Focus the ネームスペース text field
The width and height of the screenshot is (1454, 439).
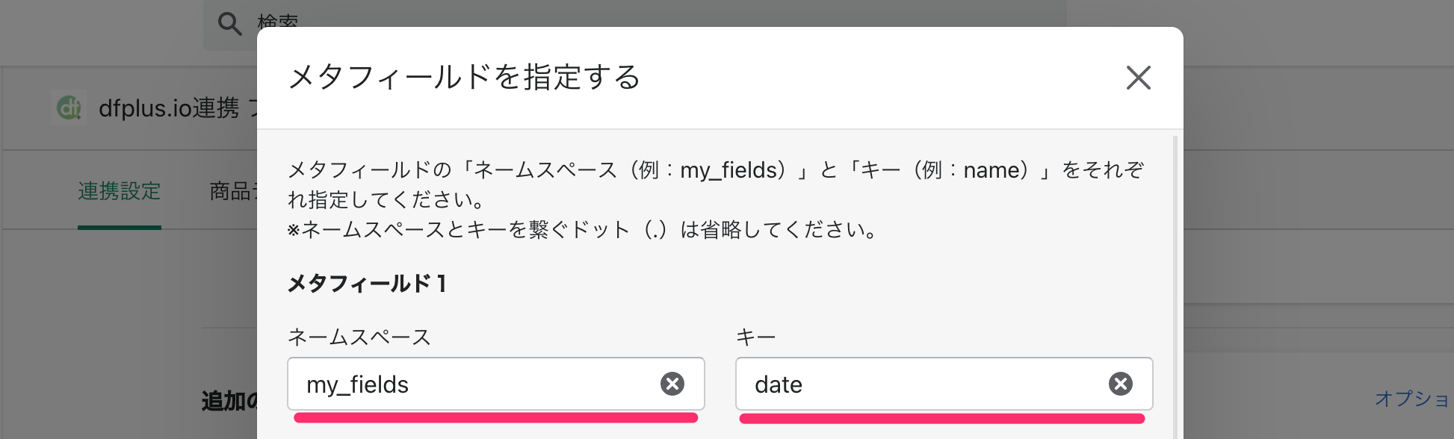(x=496, y=384)
